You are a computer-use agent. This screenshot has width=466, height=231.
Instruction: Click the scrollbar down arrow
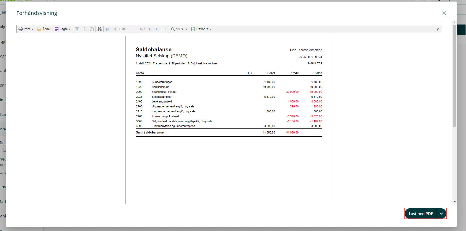(455, 202)
